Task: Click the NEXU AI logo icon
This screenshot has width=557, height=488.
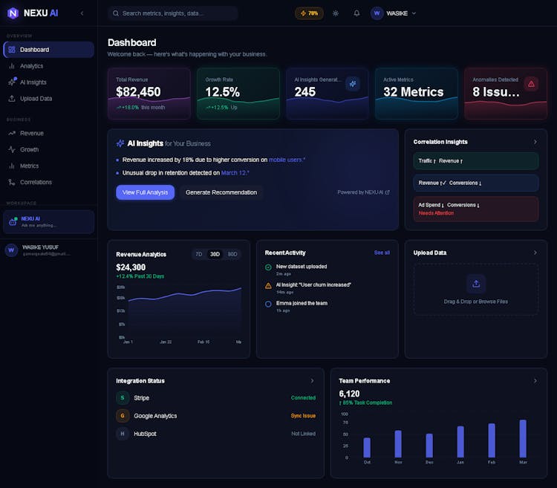Action: point(13,13)
